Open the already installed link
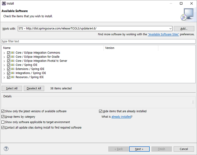Viewport: 197px width, 155px height. click(x=121, y=117)
